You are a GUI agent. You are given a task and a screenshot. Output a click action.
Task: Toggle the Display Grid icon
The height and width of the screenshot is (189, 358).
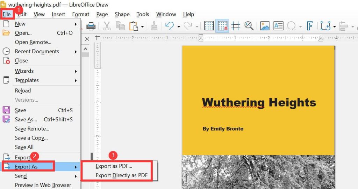(x=209, y=26)
